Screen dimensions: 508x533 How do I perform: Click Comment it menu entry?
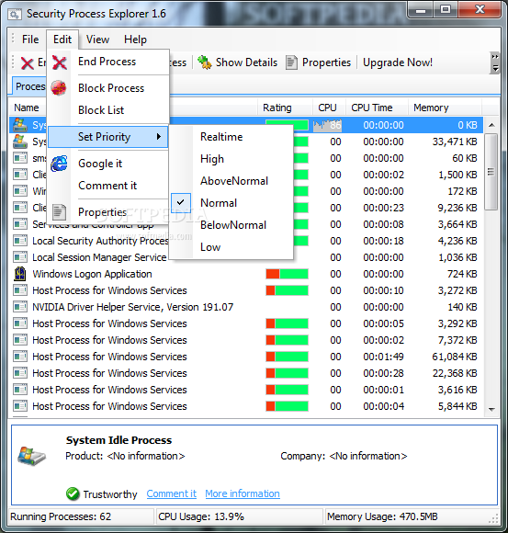[x=108, y=186]
